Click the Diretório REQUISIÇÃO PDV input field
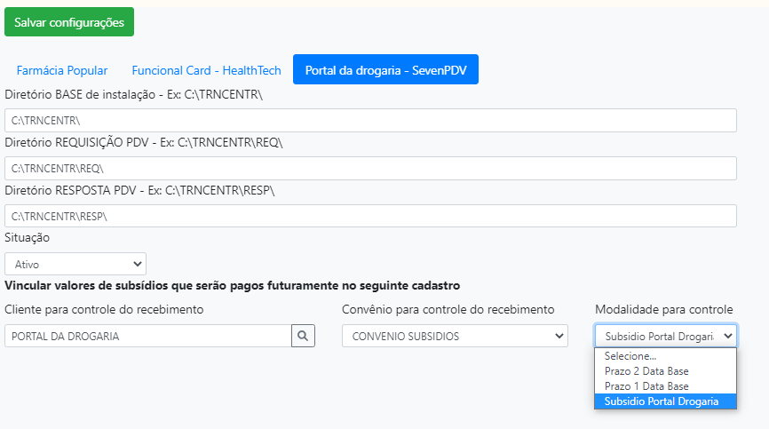 click(x=370, y=168)
